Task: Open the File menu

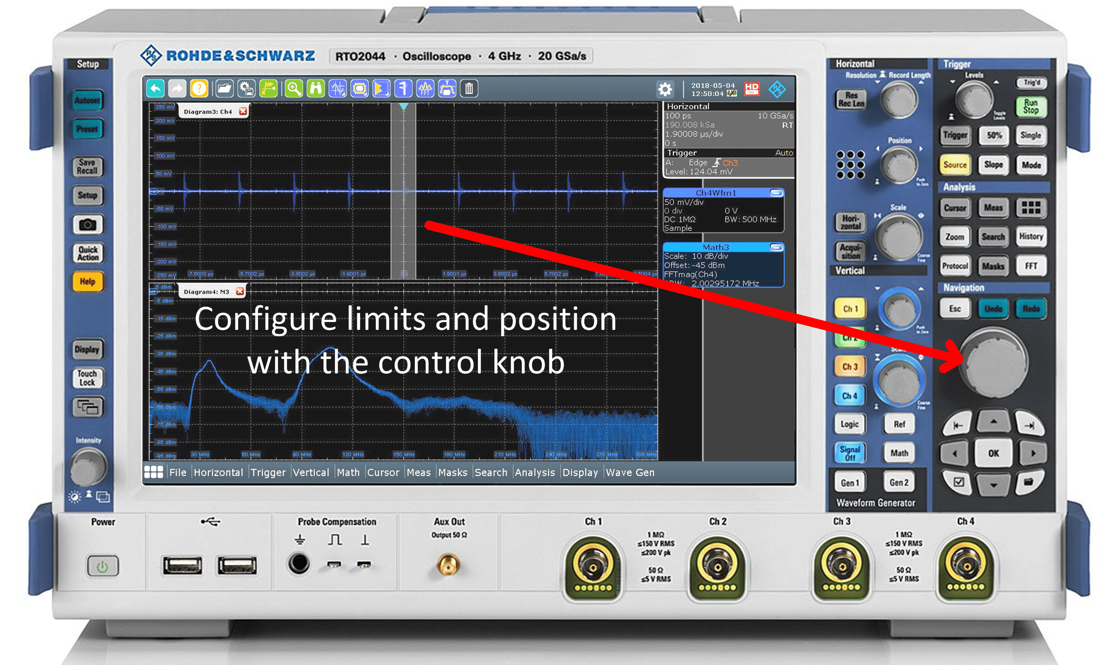Action: click(x=178, y=473)
